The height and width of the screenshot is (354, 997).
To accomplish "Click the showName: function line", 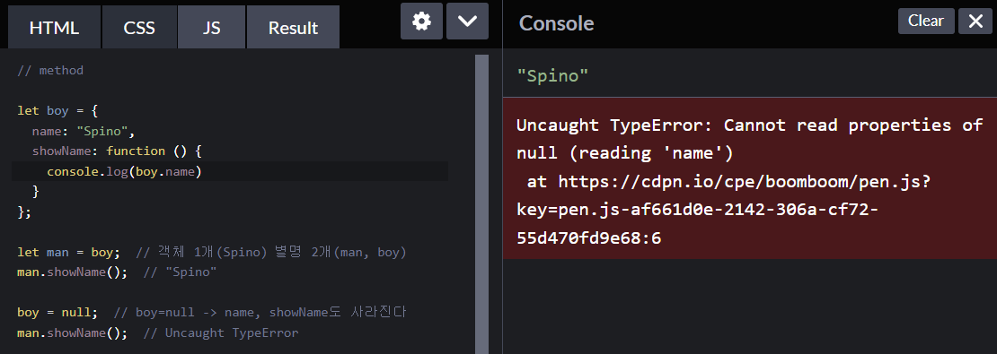I will coord(117,151).
